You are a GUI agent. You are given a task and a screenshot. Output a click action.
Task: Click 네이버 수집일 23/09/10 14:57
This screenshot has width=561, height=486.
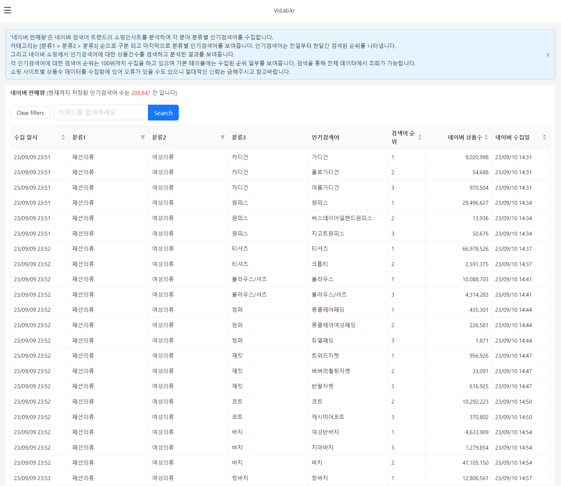(x=513, y=478)
